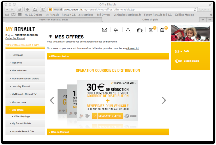Screen dimensions: 216x145
Task: Open Mes véhicules in the sidebar
Action: (25, 70)
